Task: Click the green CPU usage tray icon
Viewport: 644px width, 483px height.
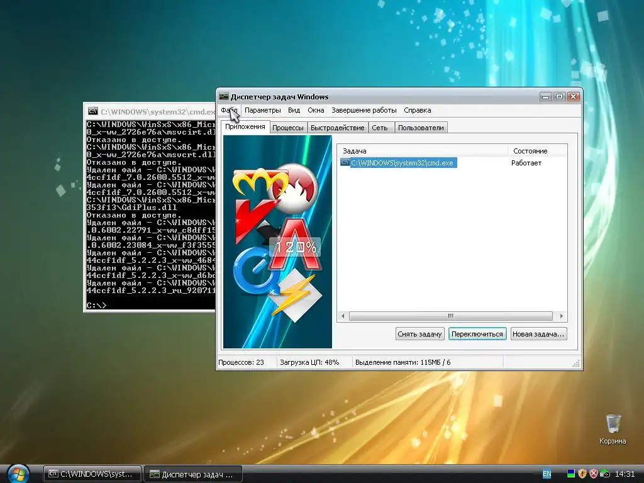Action: pos(571,474)
